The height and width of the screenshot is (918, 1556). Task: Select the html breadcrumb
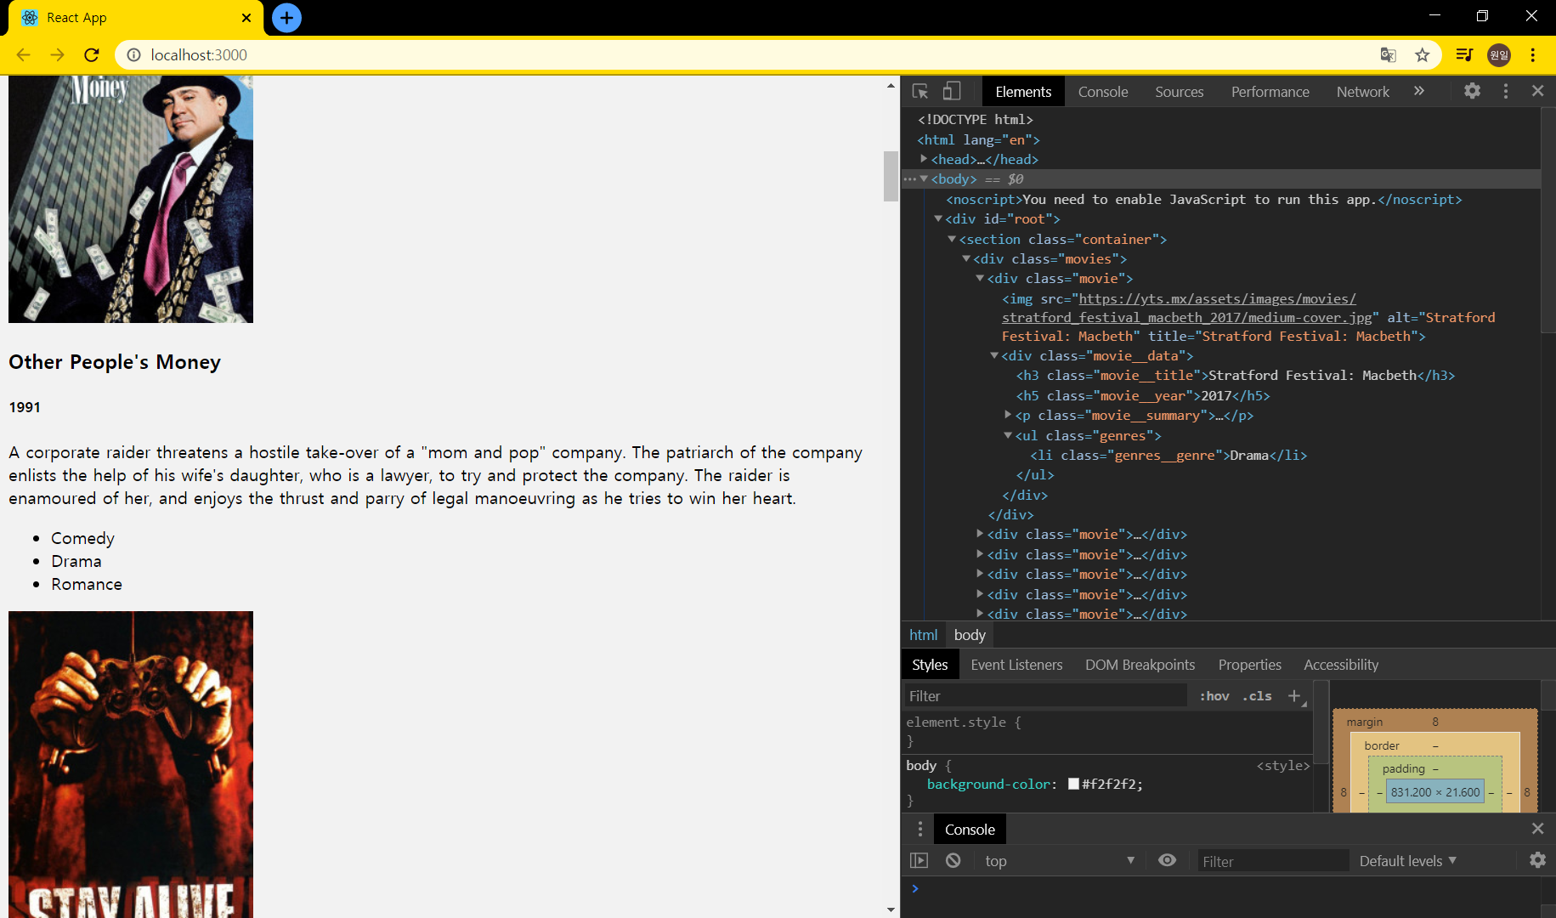pyautogui.click(x=923, y=635)
